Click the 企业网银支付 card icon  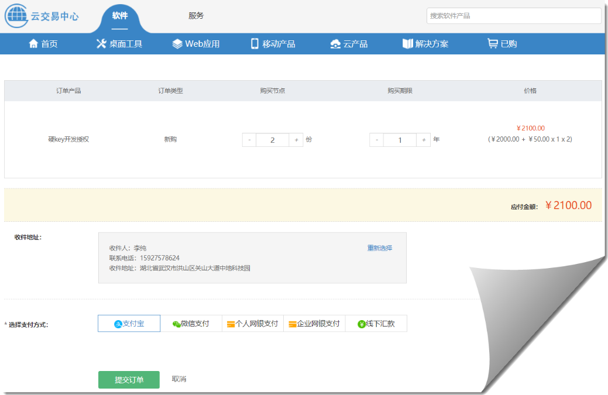coord(293,324)
